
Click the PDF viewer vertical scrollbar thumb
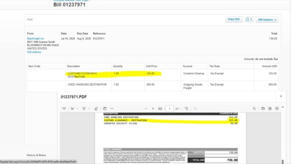pyautogui.click(x=283, y=162)
